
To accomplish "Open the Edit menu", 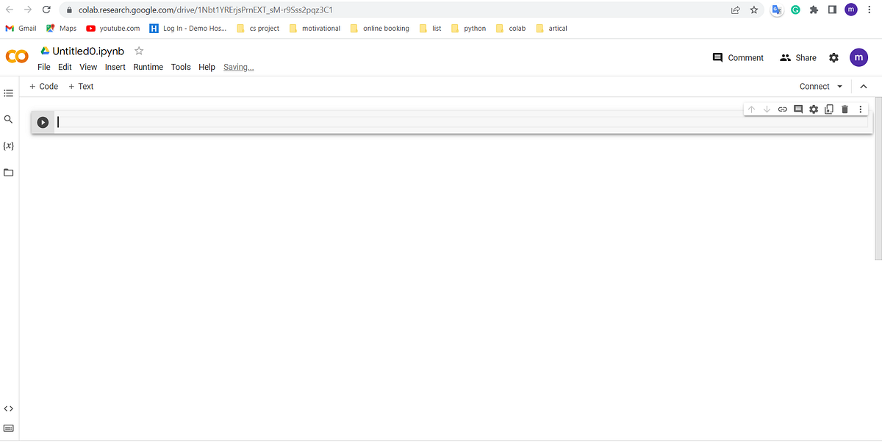I will point(65,67).
